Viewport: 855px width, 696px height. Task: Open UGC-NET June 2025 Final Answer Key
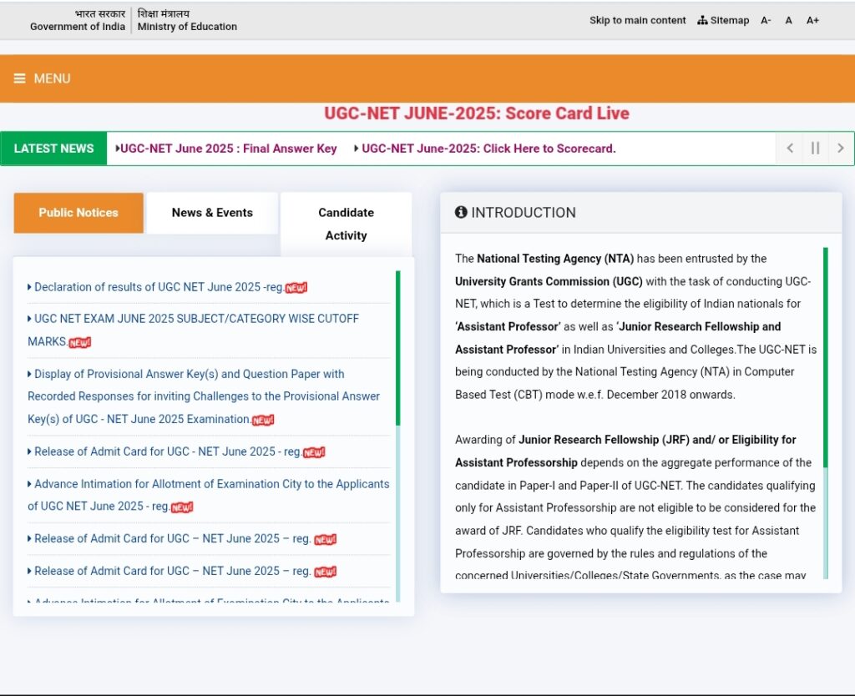click(228, 149)
